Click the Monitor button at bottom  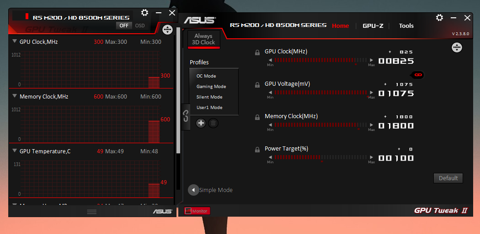pyautogui.click(x=197, y=211)
